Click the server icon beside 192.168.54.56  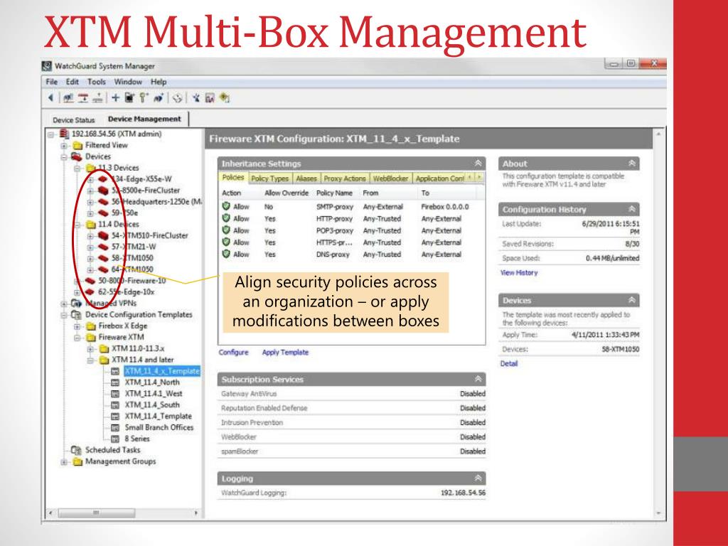point(64,134)
